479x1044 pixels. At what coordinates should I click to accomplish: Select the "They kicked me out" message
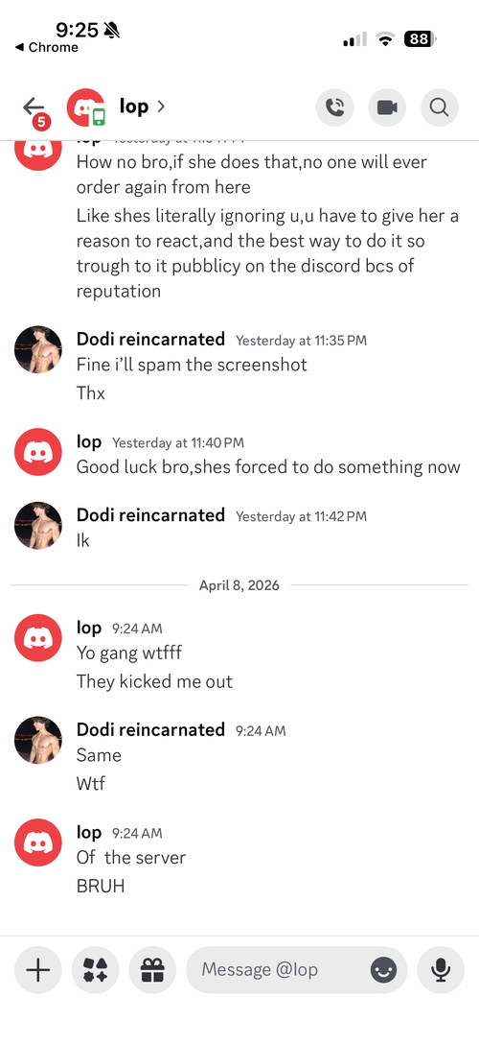154,681
